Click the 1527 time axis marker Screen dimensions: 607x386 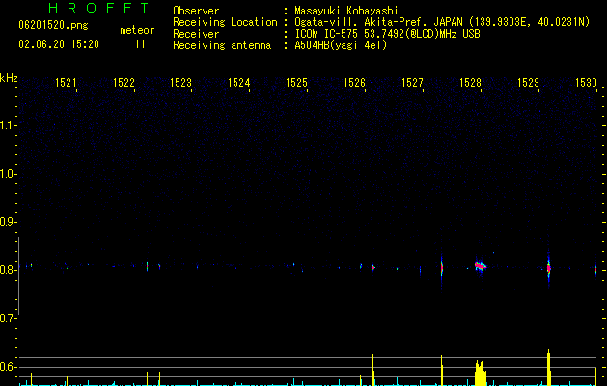[x=412, y=83]
